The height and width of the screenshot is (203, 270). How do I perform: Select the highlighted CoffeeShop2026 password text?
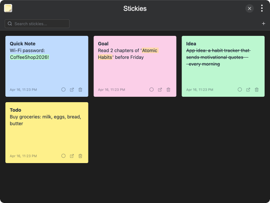(29, 57)
